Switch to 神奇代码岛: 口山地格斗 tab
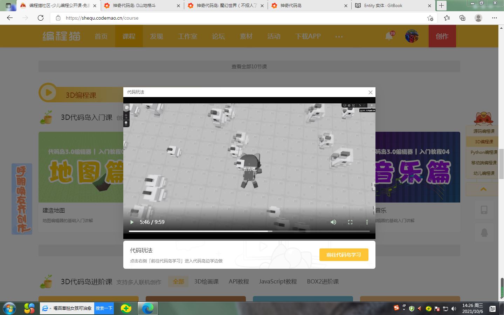Screen dimensions: 504x315 pyautogui.click(x=142, y=6)
